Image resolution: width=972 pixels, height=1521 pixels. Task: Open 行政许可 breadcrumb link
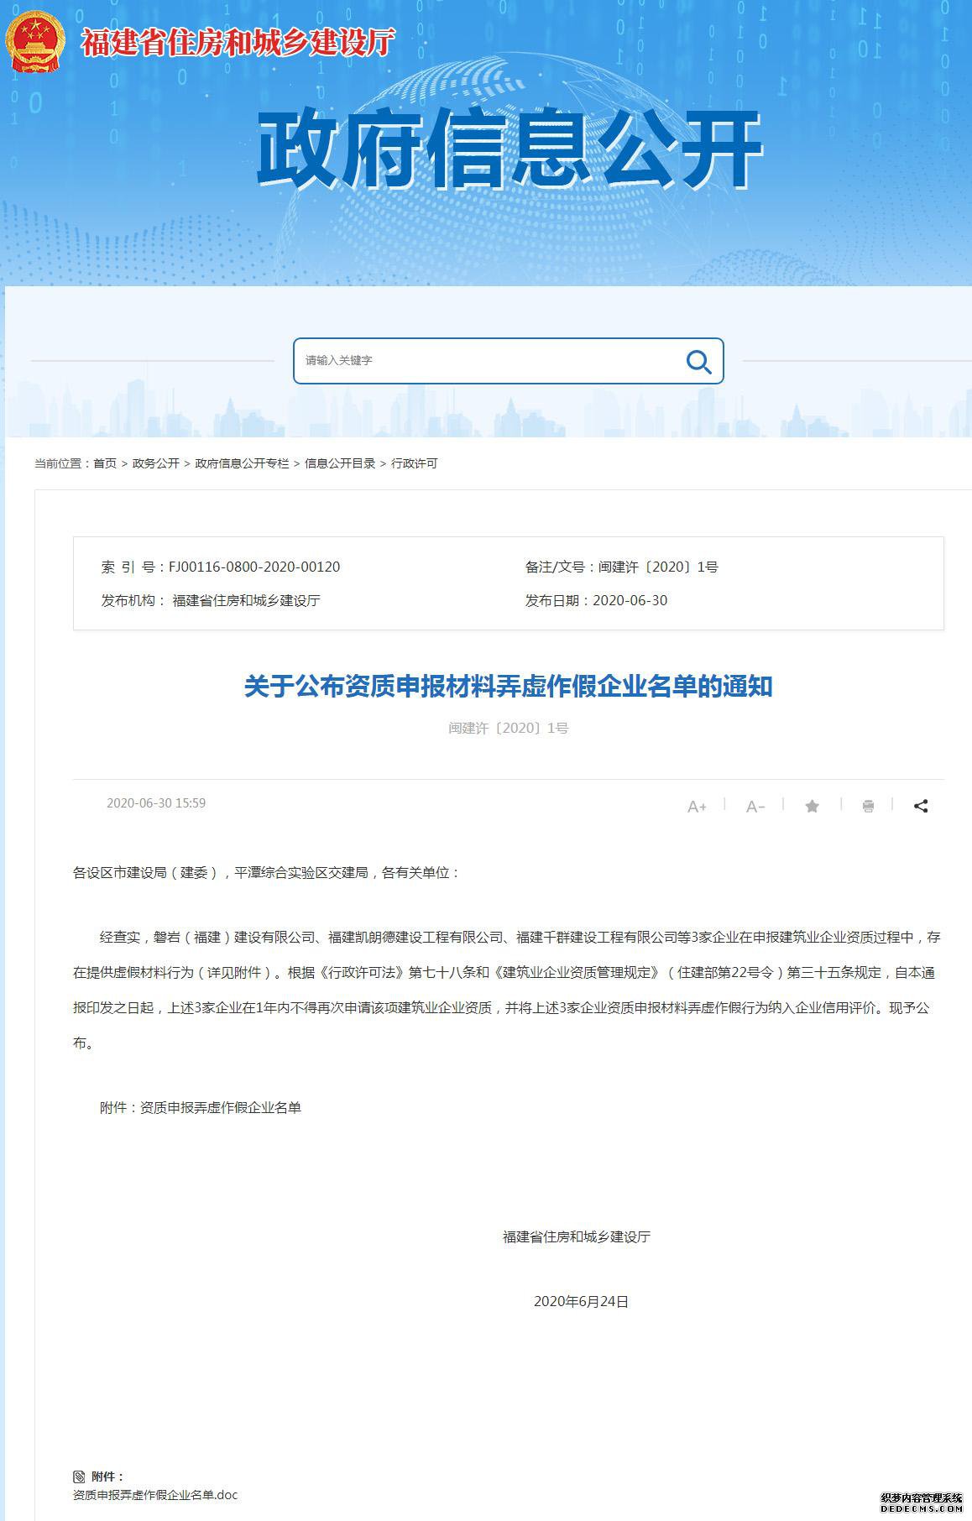(415, 463)
